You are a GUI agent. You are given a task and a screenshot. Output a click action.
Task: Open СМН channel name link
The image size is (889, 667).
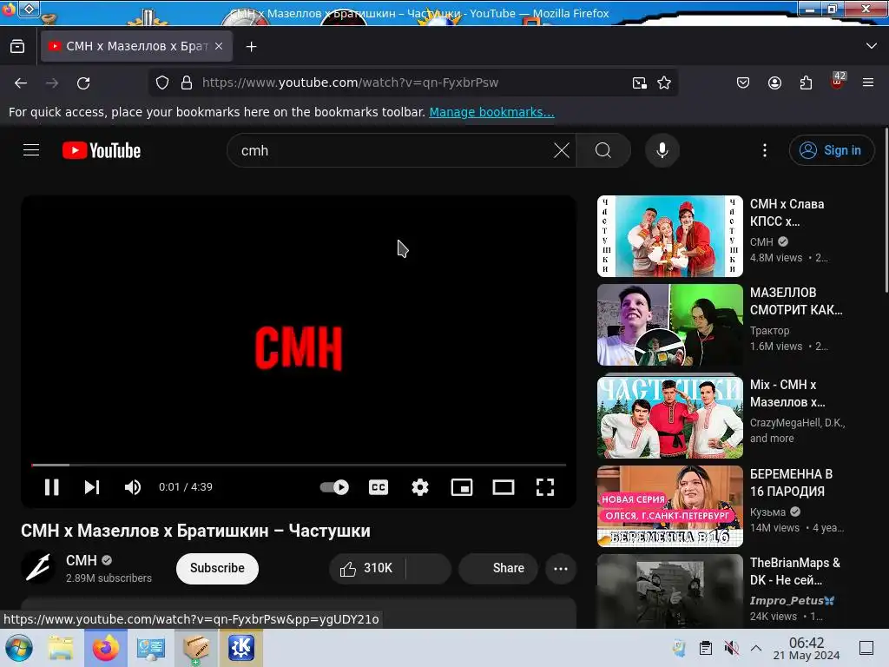(81, 560)
